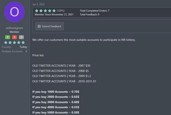171x115 pixels.
Task: View the gray neutral feedback badge 0
Action: click(21, 37)
